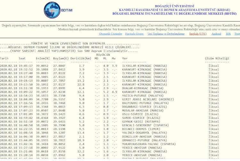Click the Yer column header

click(125, 58)
